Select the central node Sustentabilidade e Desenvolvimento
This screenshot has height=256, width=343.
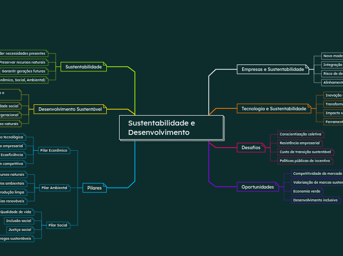click(x=171, y=128)
